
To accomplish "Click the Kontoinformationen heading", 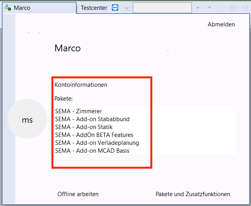I will [x=81, y=84].
